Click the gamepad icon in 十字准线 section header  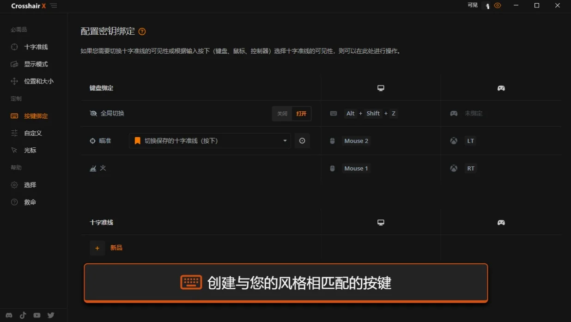501,222
